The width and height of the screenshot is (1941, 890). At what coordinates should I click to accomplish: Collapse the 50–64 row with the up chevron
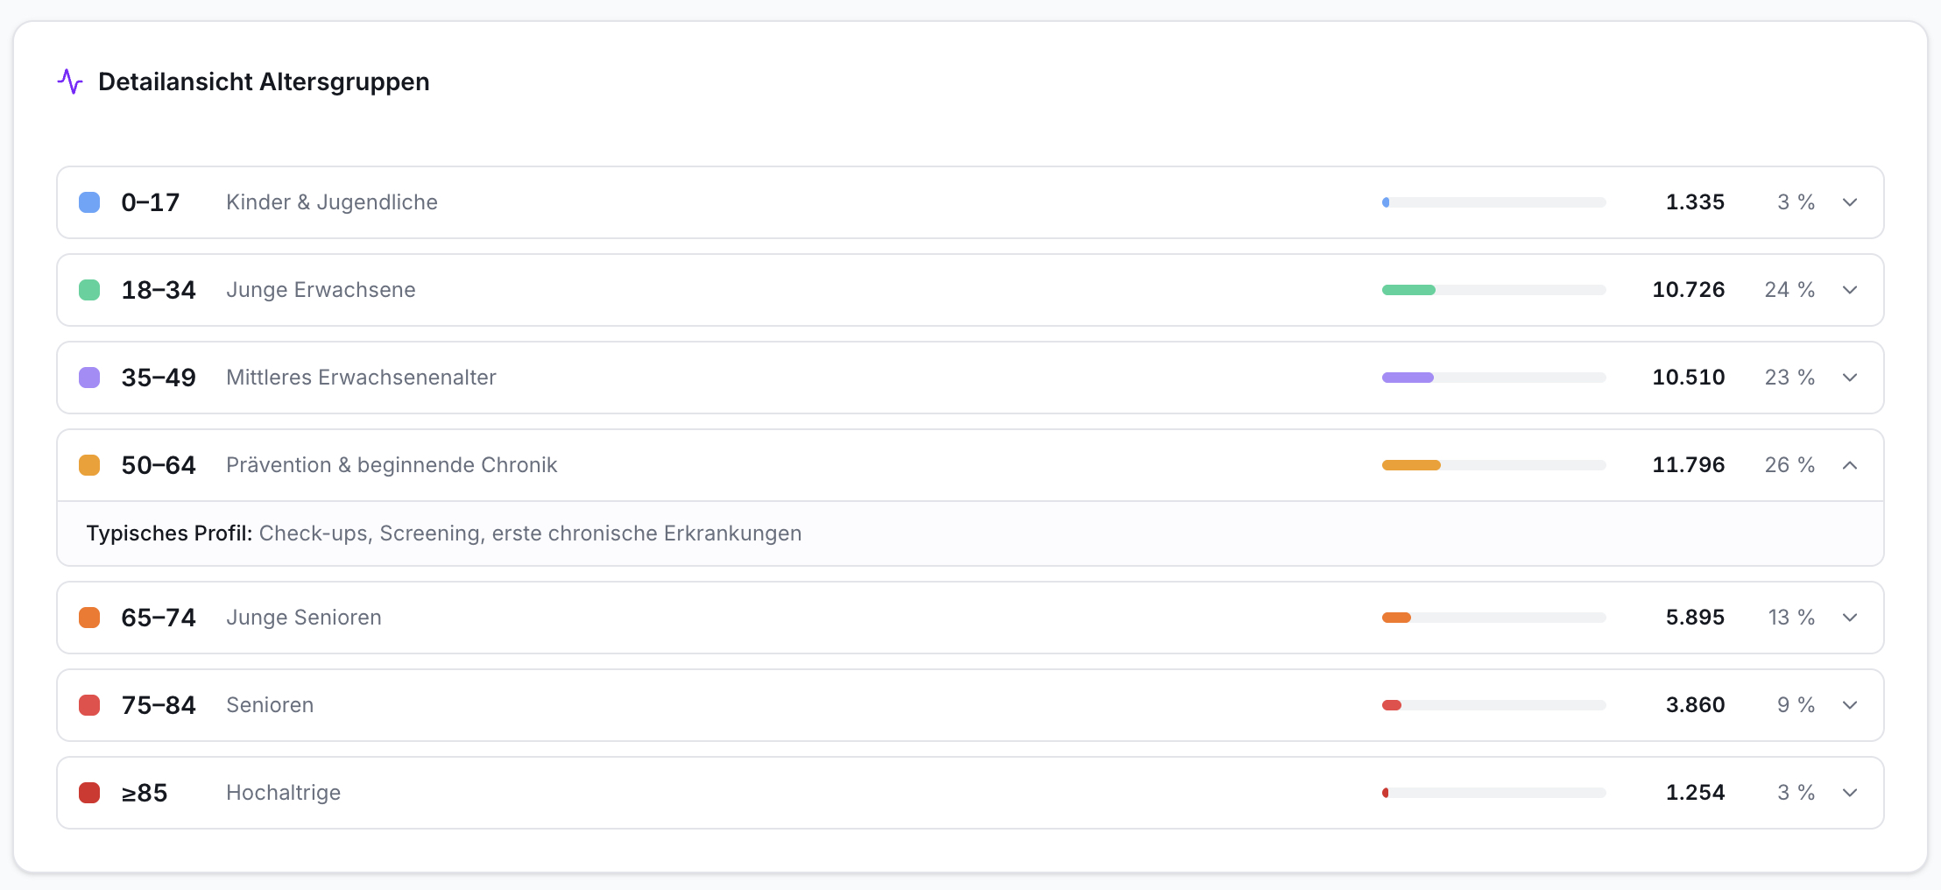[x=1850, y=465]
